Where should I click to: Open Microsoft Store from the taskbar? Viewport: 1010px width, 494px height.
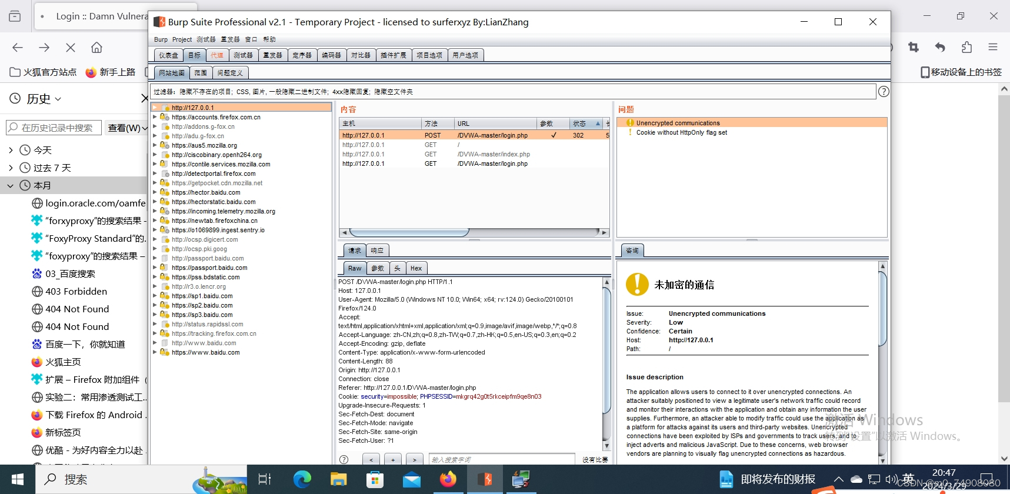click(375, 479)
